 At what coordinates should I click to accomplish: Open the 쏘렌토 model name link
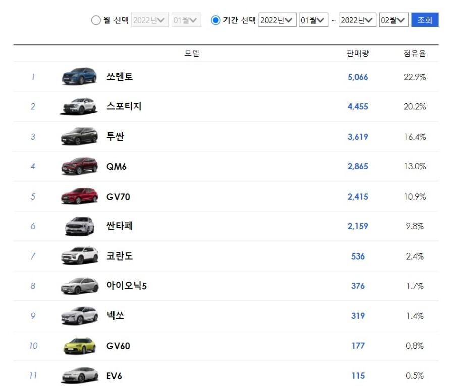point(120,76)
